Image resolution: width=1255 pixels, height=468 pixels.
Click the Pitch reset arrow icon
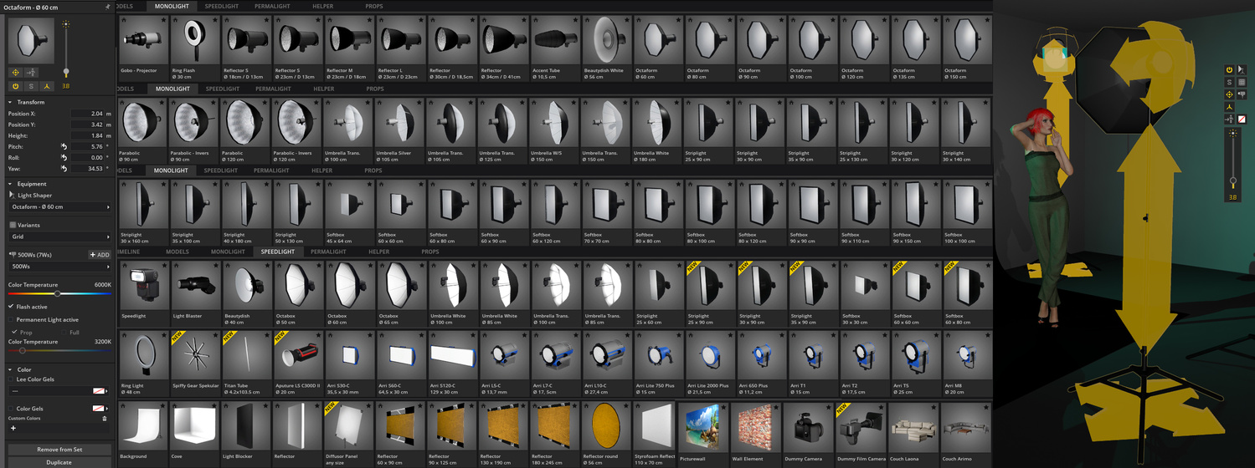[x=64, y=146]
